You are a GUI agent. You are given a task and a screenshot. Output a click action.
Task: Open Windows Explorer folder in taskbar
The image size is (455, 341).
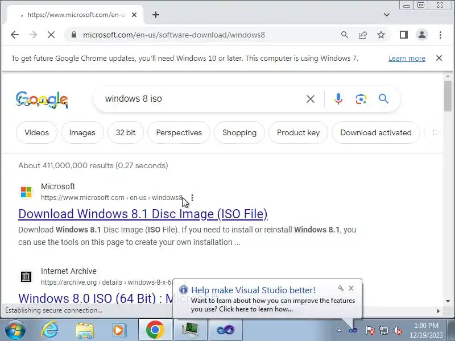pyautogui.click(x=84, y=330)
